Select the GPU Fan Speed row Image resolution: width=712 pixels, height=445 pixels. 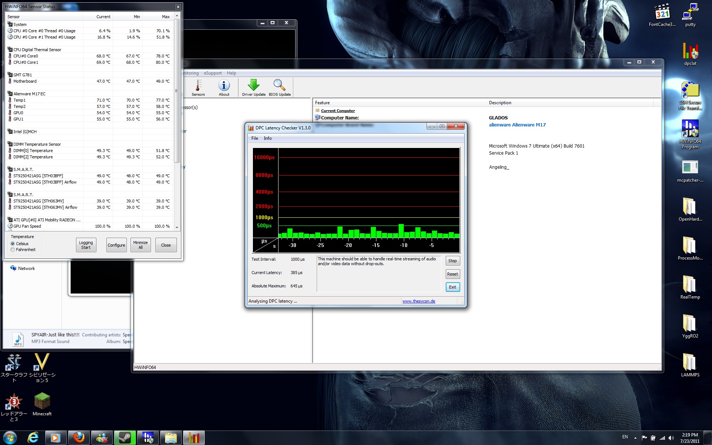click(89, 226)
